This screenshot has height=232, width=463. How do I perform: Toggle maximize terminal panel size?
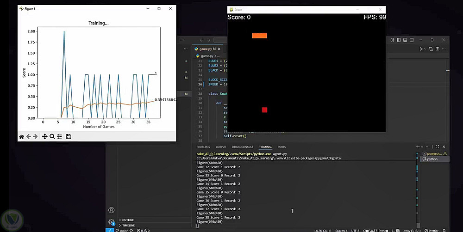437,147
